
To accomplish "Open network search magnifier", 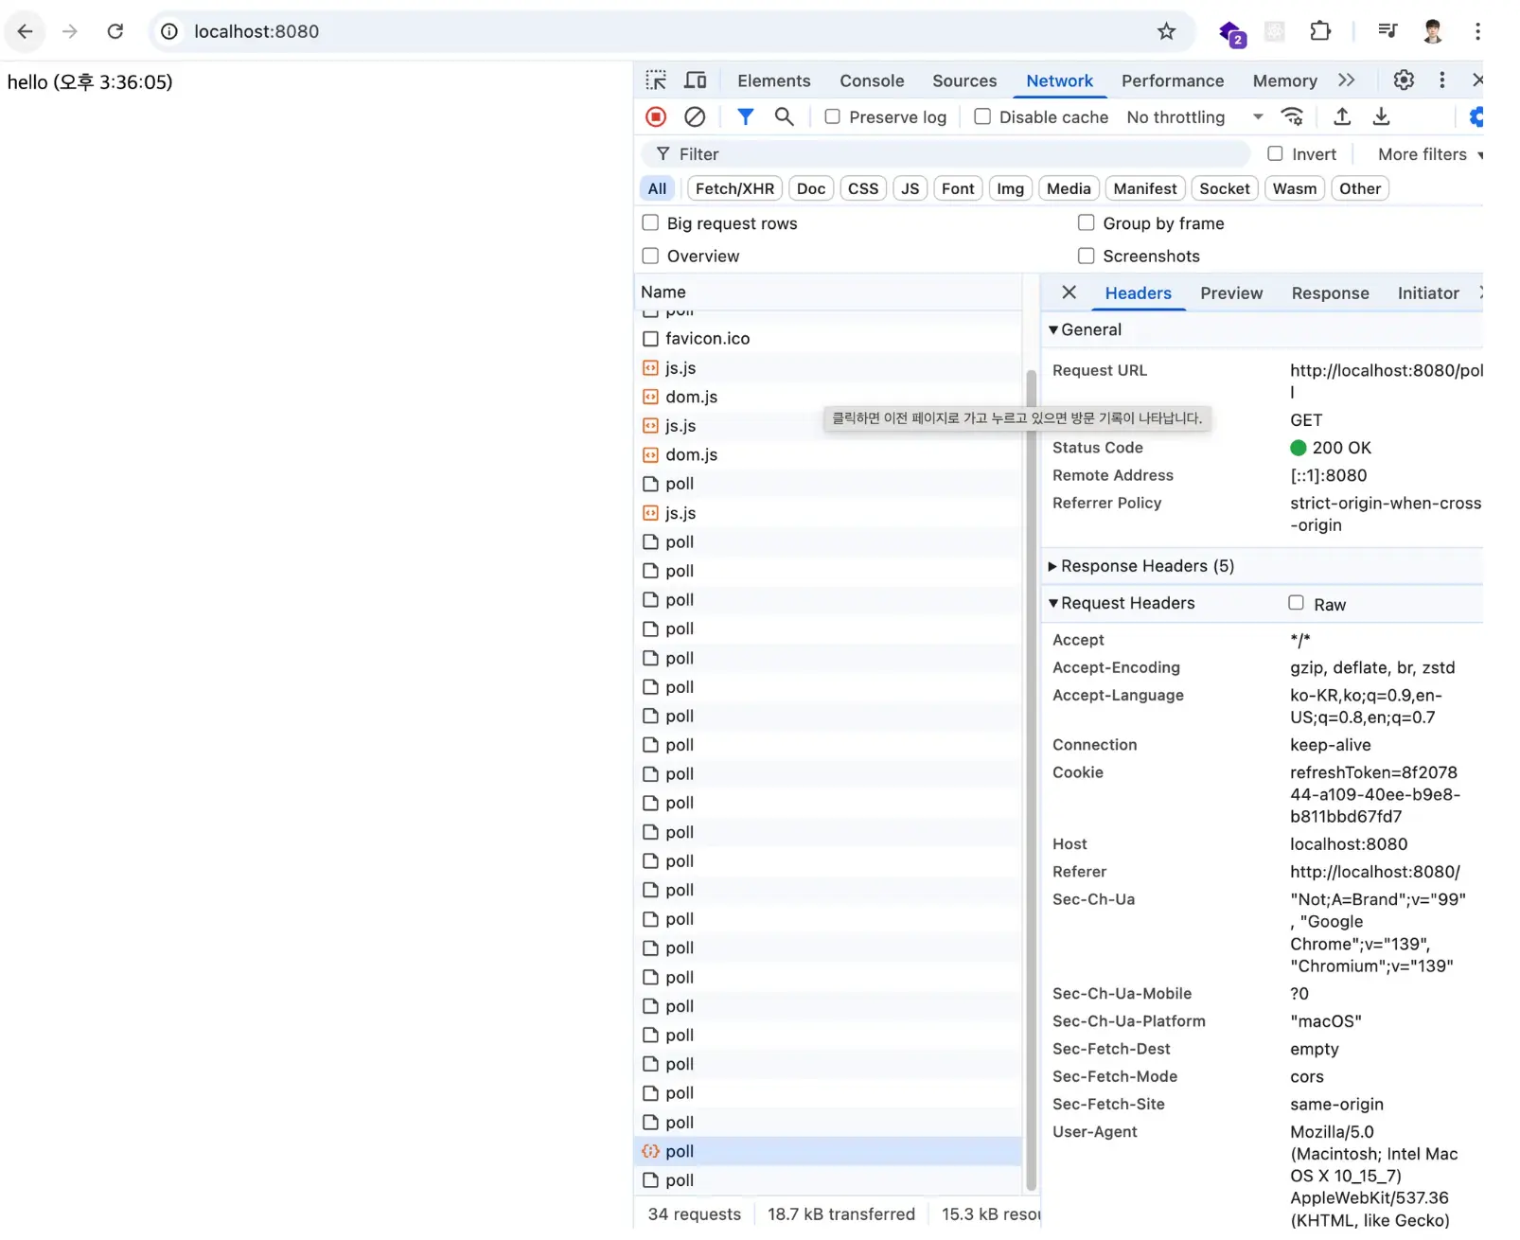I will (784, 116).
